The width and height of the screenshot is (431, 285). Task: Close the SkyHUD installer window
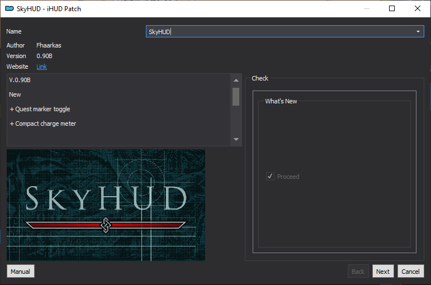point(417,8)
